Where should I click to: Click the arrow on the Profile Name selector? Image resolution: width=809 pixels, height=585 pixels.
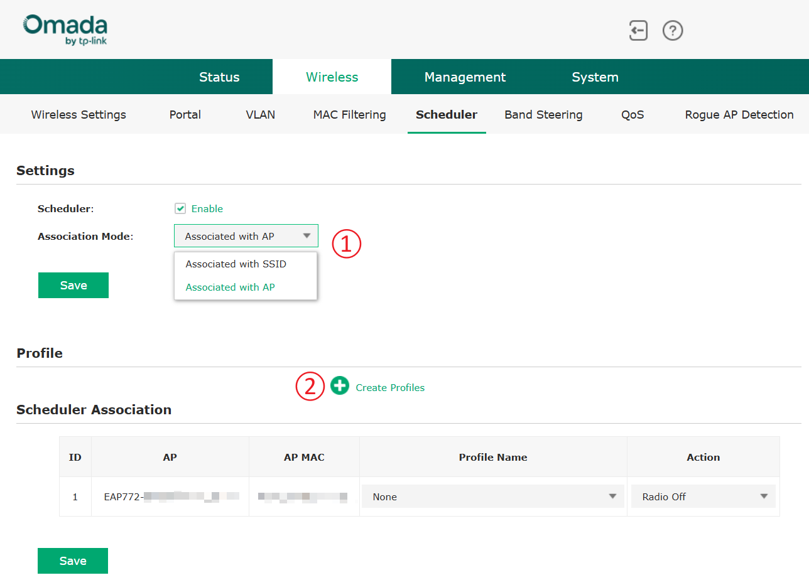612,496
